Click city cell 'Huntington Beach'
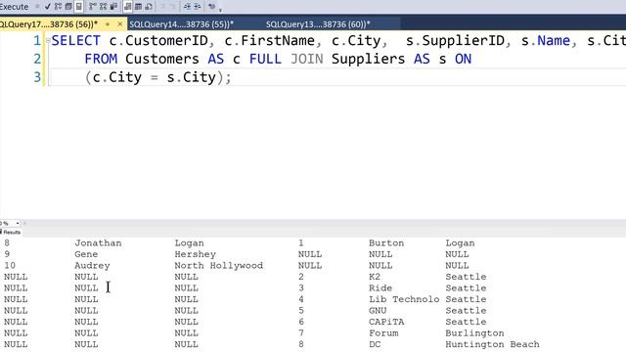Image resolution: width=626 pixels, height=352 pixels. 492,344
